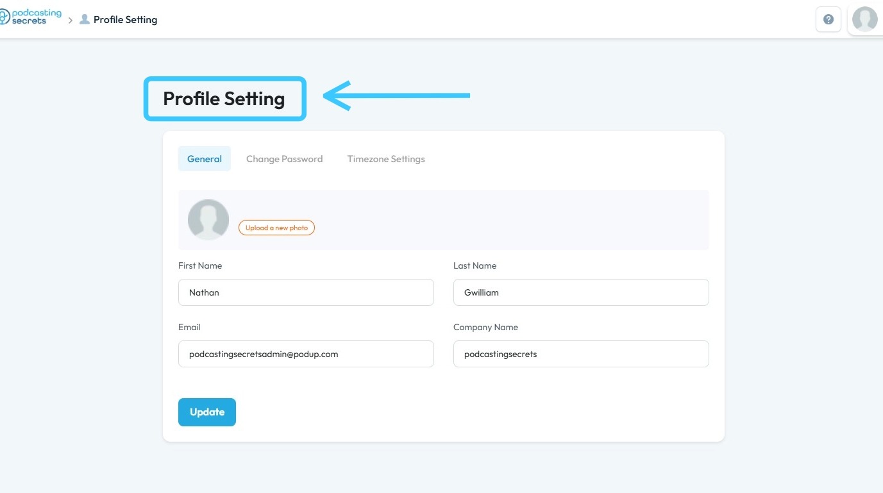Open the Timezone Settings tab
The height and width of the screenshot is (493, 883).
point(386,159)
